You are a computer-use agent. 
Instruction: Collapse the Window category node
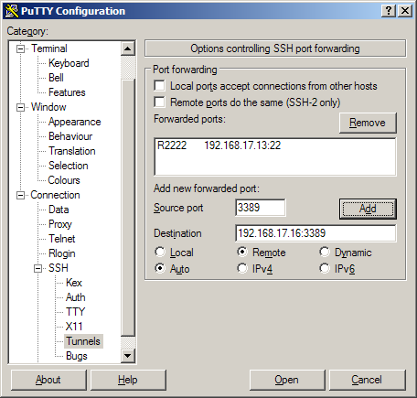click(x=20, y=107)
